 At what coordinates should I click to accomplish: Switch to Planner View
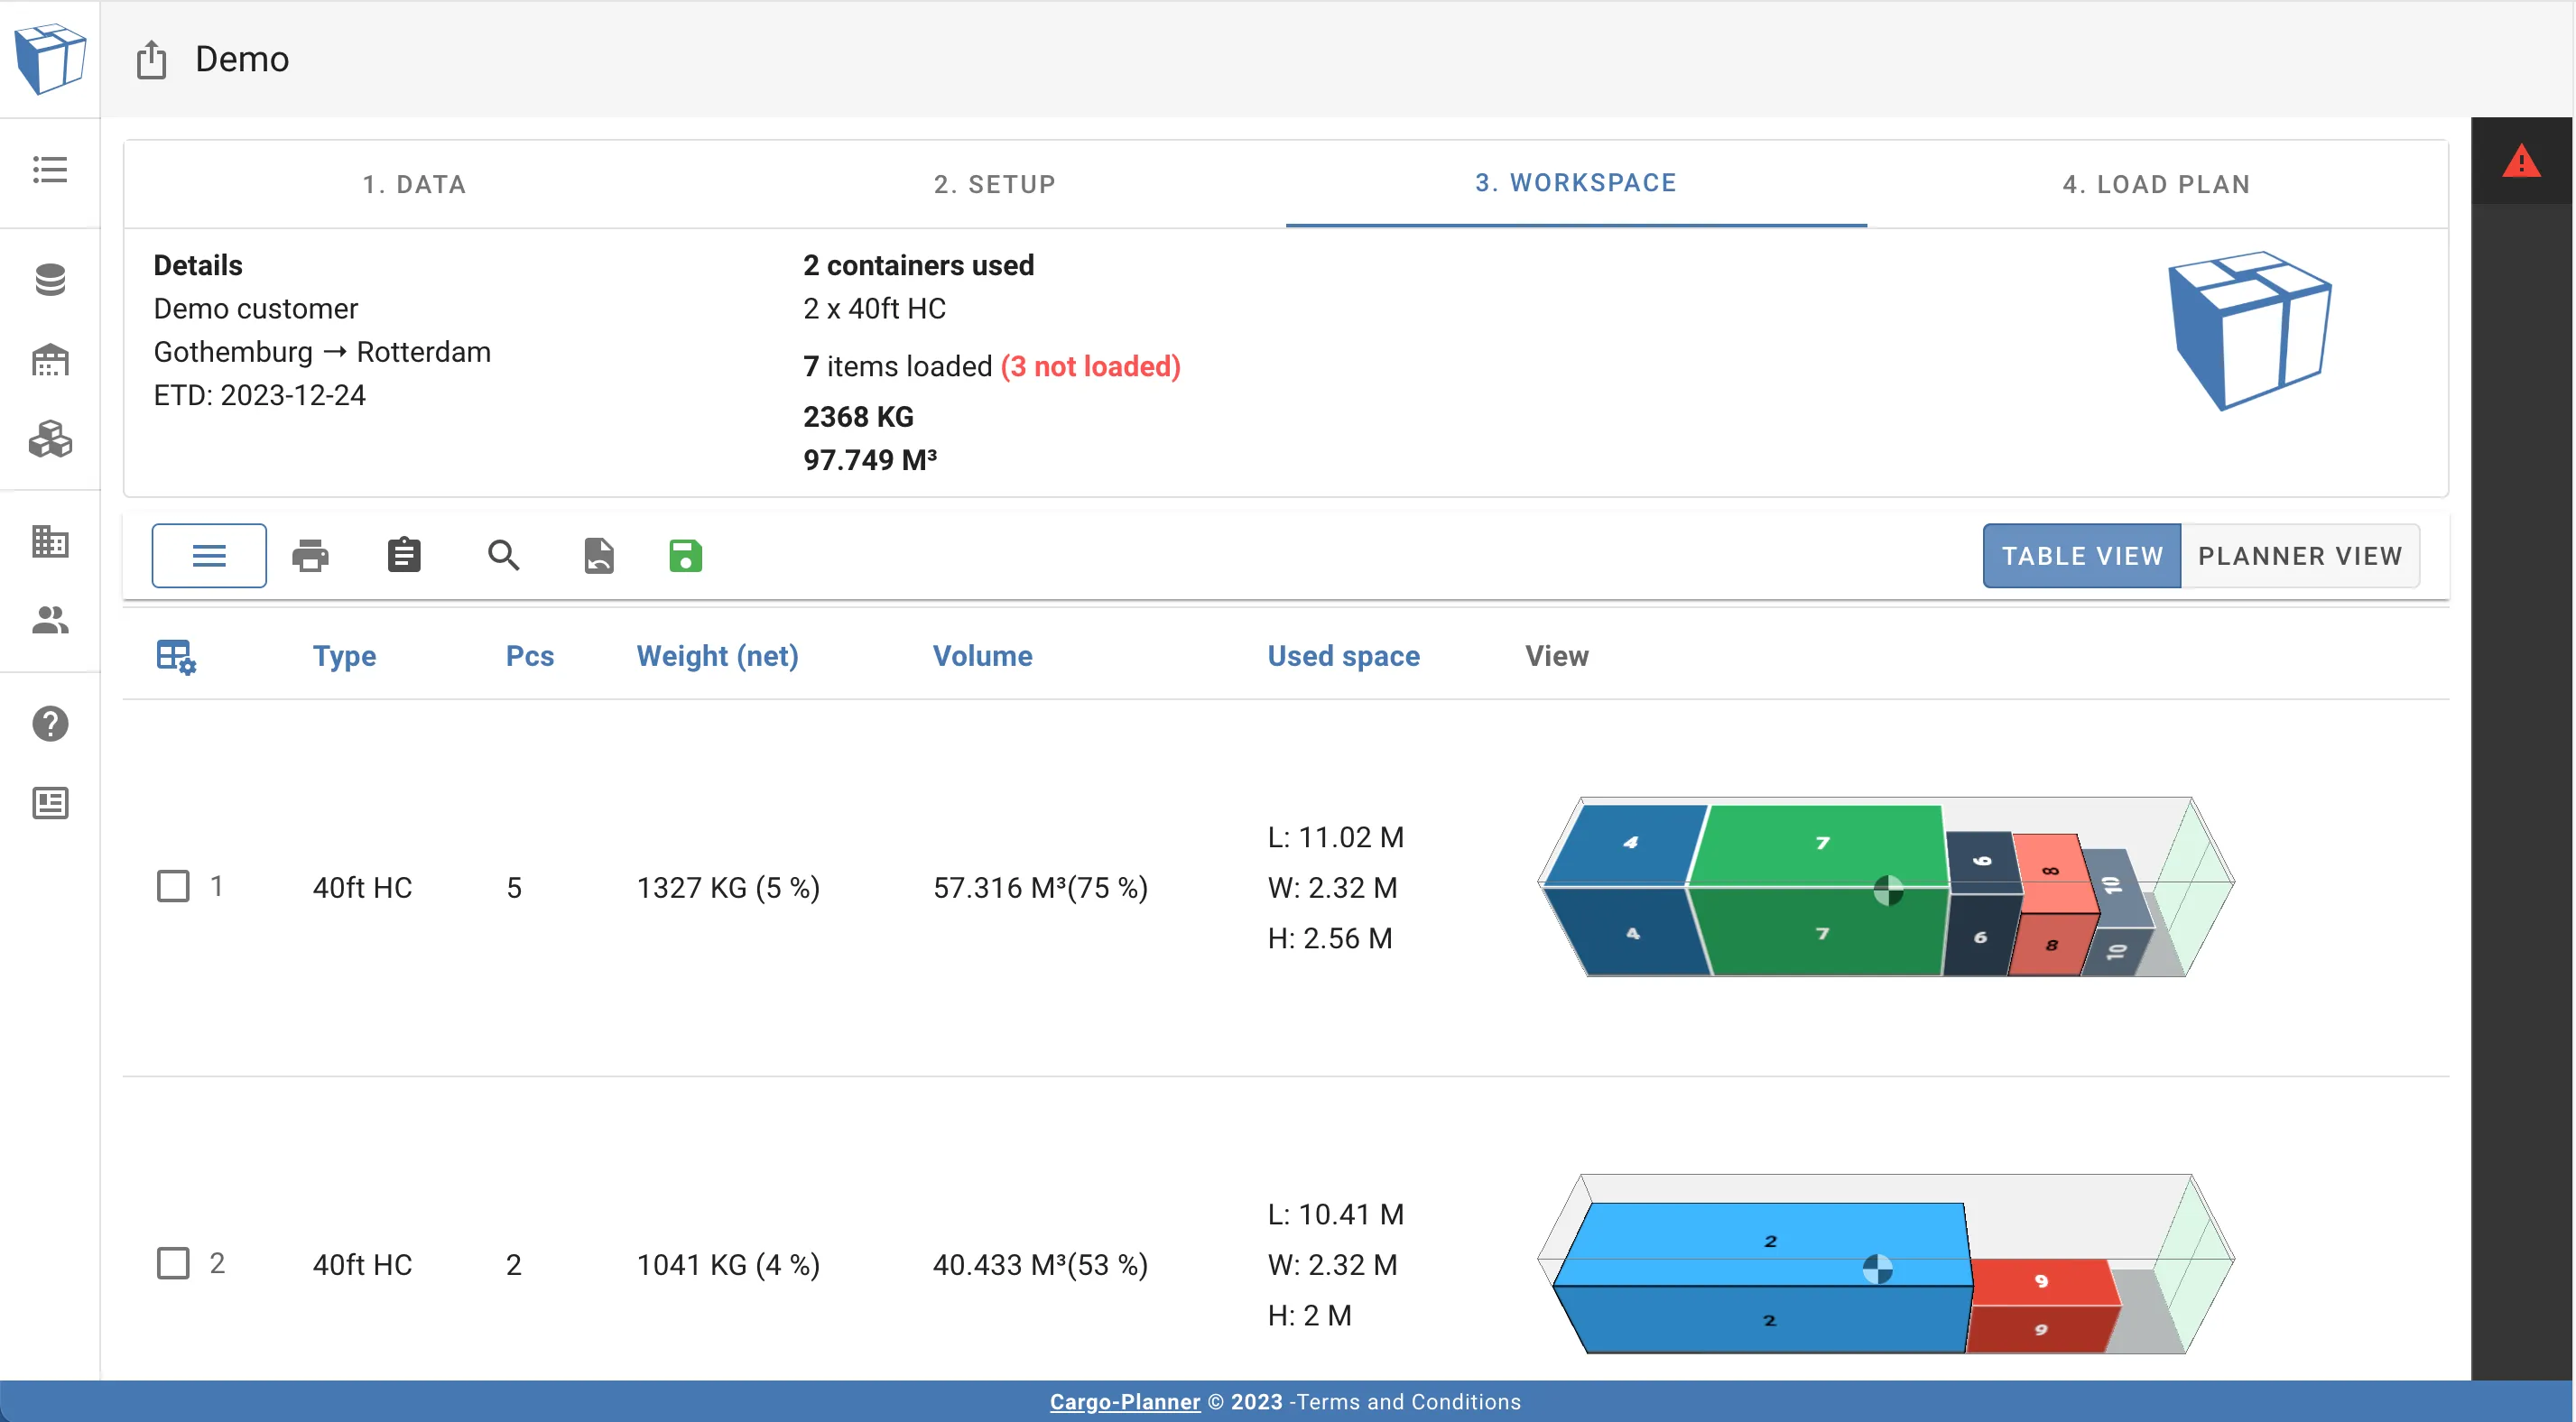click(2299, 556)
